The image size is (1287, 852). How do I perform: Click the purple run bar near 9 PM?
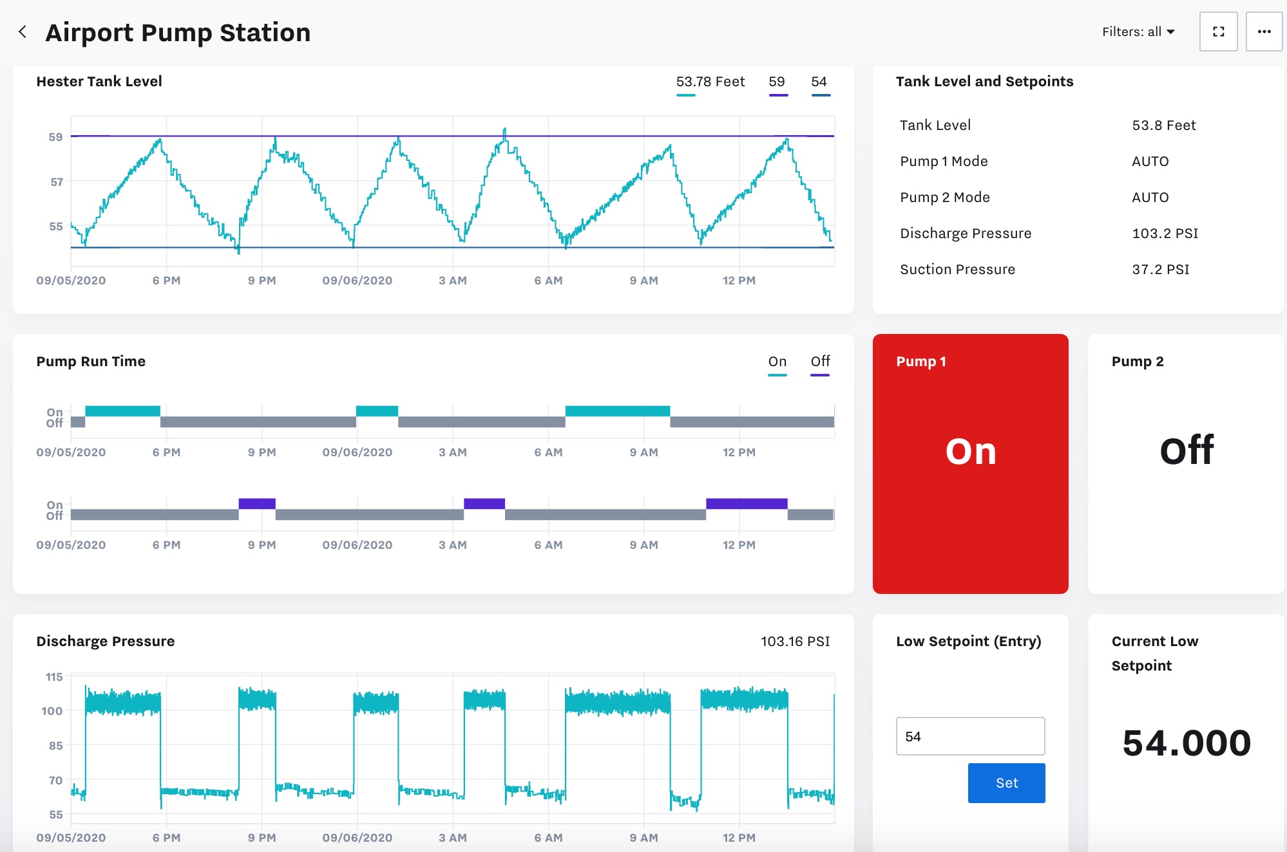point(257,503)
